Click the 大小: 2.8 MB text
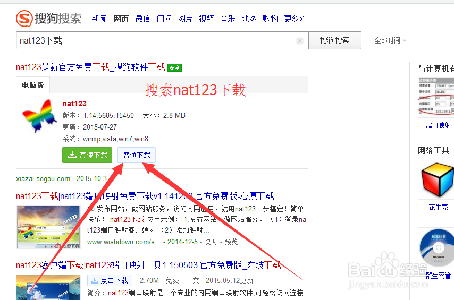The height and width of the screenshot is (300, 454). [x=164, y=115]
